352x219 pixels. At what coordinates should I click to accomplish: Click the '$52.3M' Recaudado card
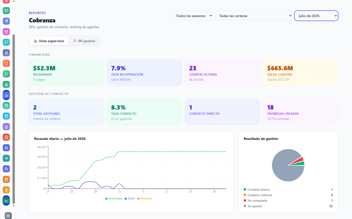coord(66,73)
